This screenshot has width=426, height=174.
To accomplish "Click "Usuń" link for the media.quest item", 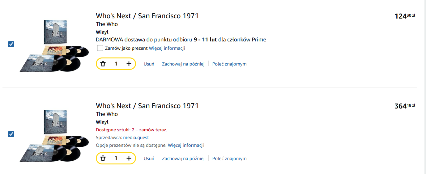I will pos(149,159).
